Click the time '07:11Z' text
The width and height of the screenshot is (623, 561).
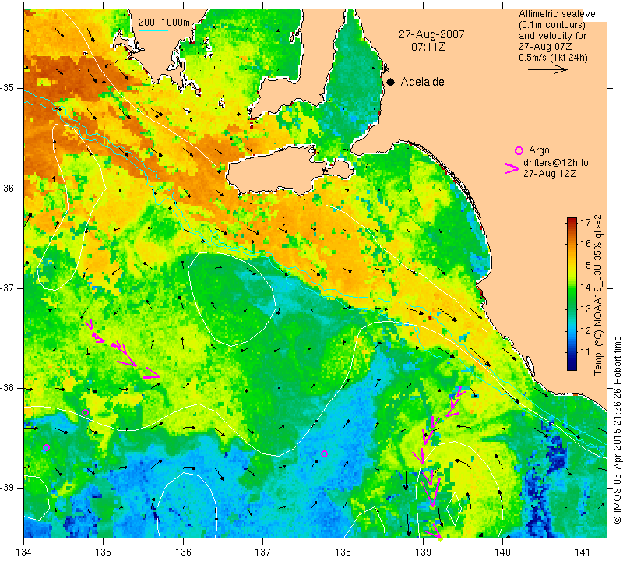[x=428, y=47]
